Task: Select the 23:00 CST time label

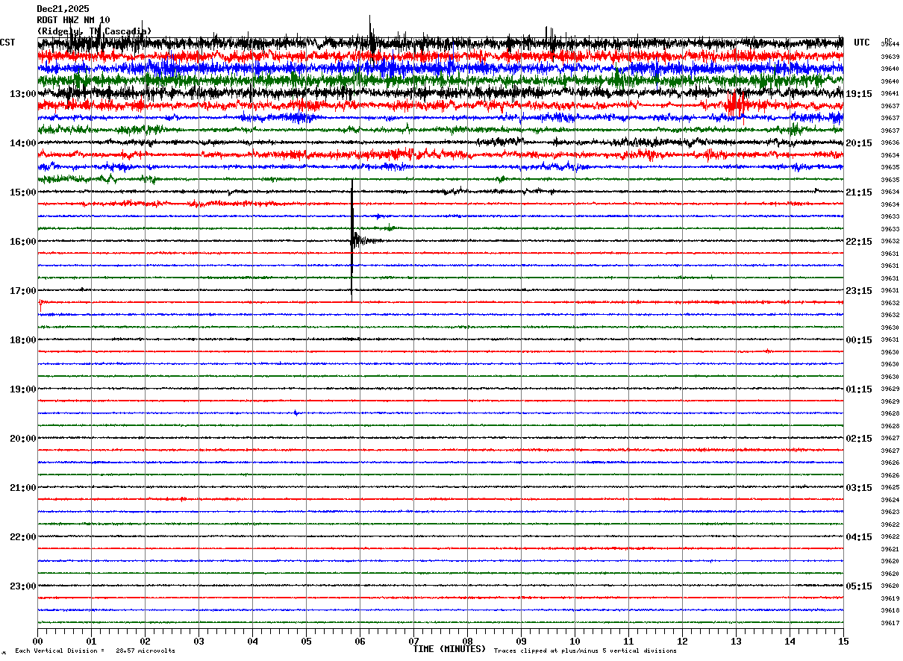Action: (22, 586)
